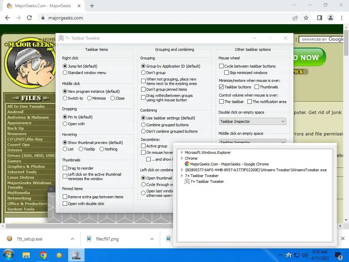Open Antivirus & Malware category

[28, 117]
